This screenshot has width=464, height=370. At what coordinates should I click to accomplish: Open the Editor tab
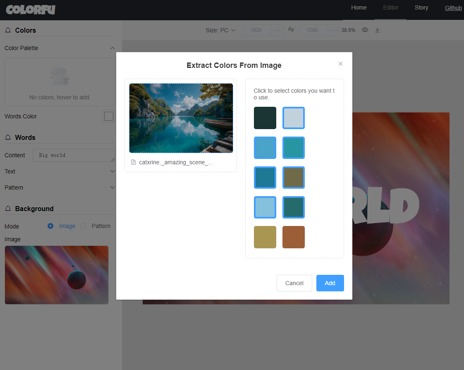391,8
